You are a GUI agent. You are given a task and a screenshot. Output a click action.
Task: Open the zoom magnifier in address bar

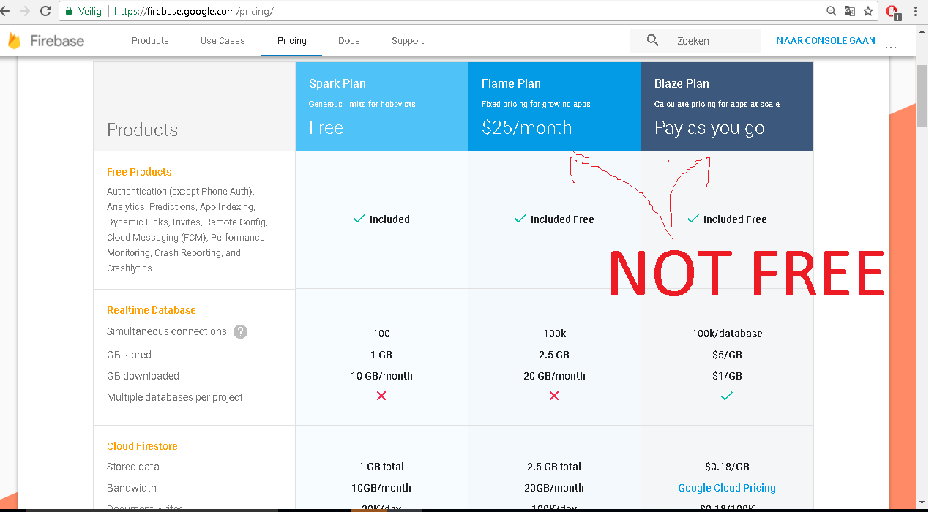(x=831, y=11)
